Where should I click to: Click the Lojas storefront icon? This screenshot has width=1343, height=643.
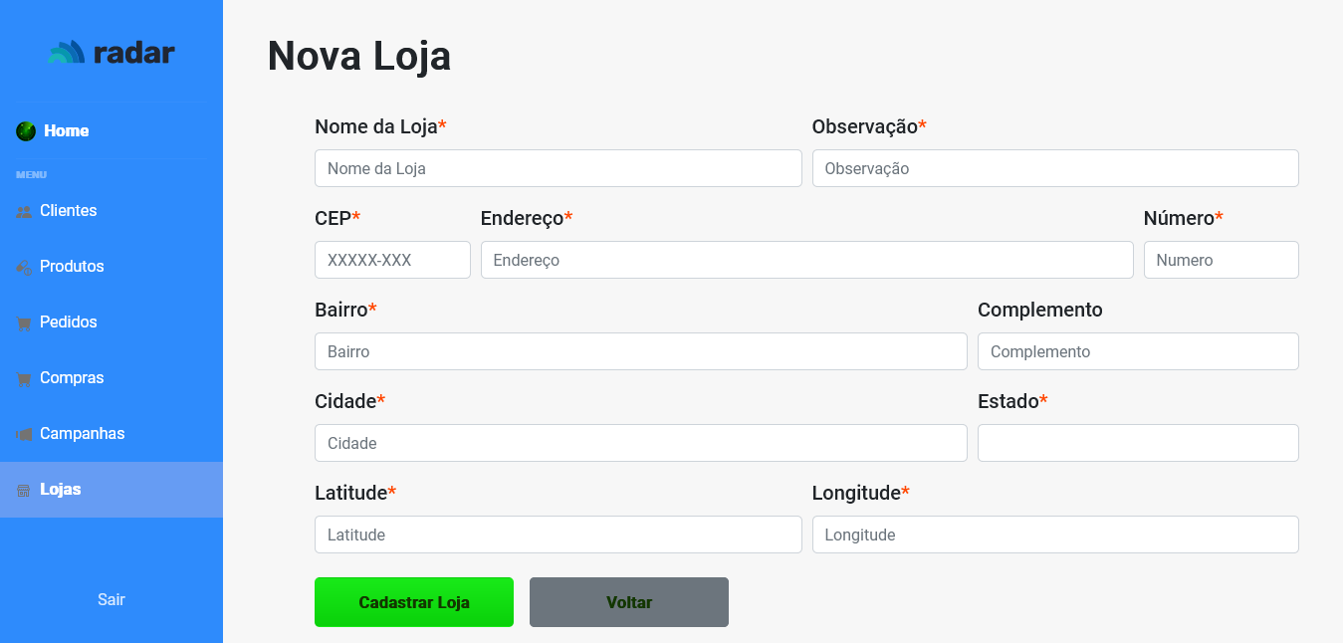[22, 490]
